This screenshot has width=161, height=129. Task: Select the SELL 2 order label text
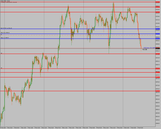(x=5, y=38)
